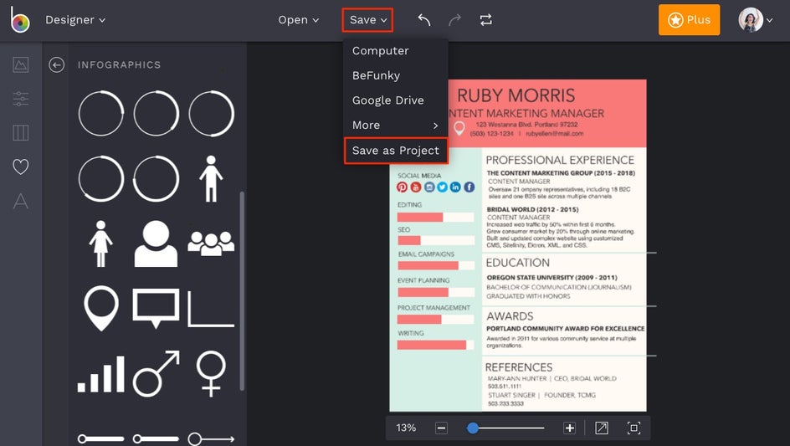Add the third progress ring in top row

tap(211, 114)
